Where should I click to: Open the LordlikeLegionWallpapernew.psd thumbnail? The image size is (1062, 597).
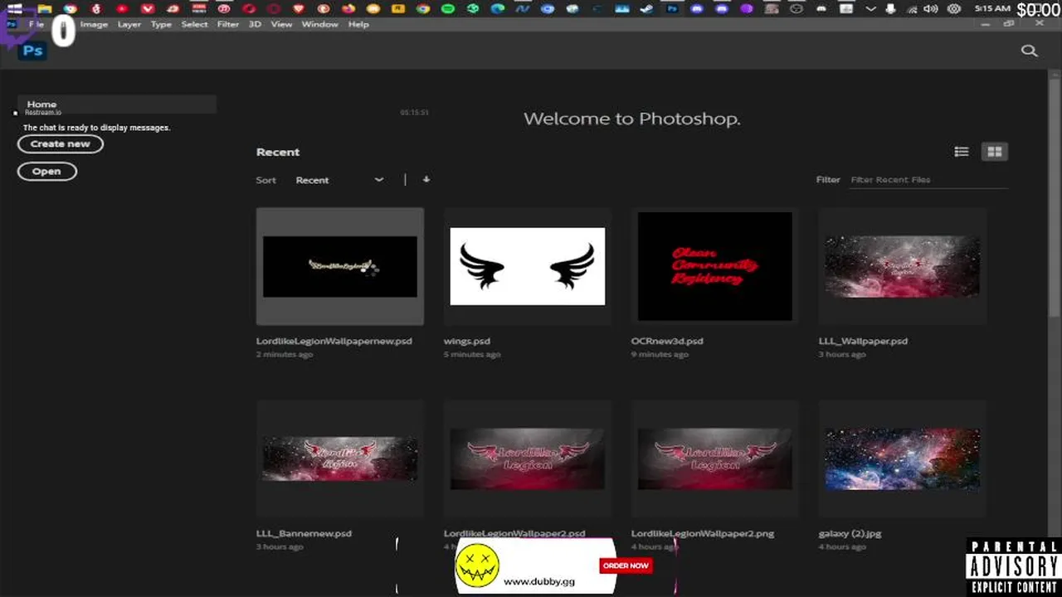pos(340,266)
